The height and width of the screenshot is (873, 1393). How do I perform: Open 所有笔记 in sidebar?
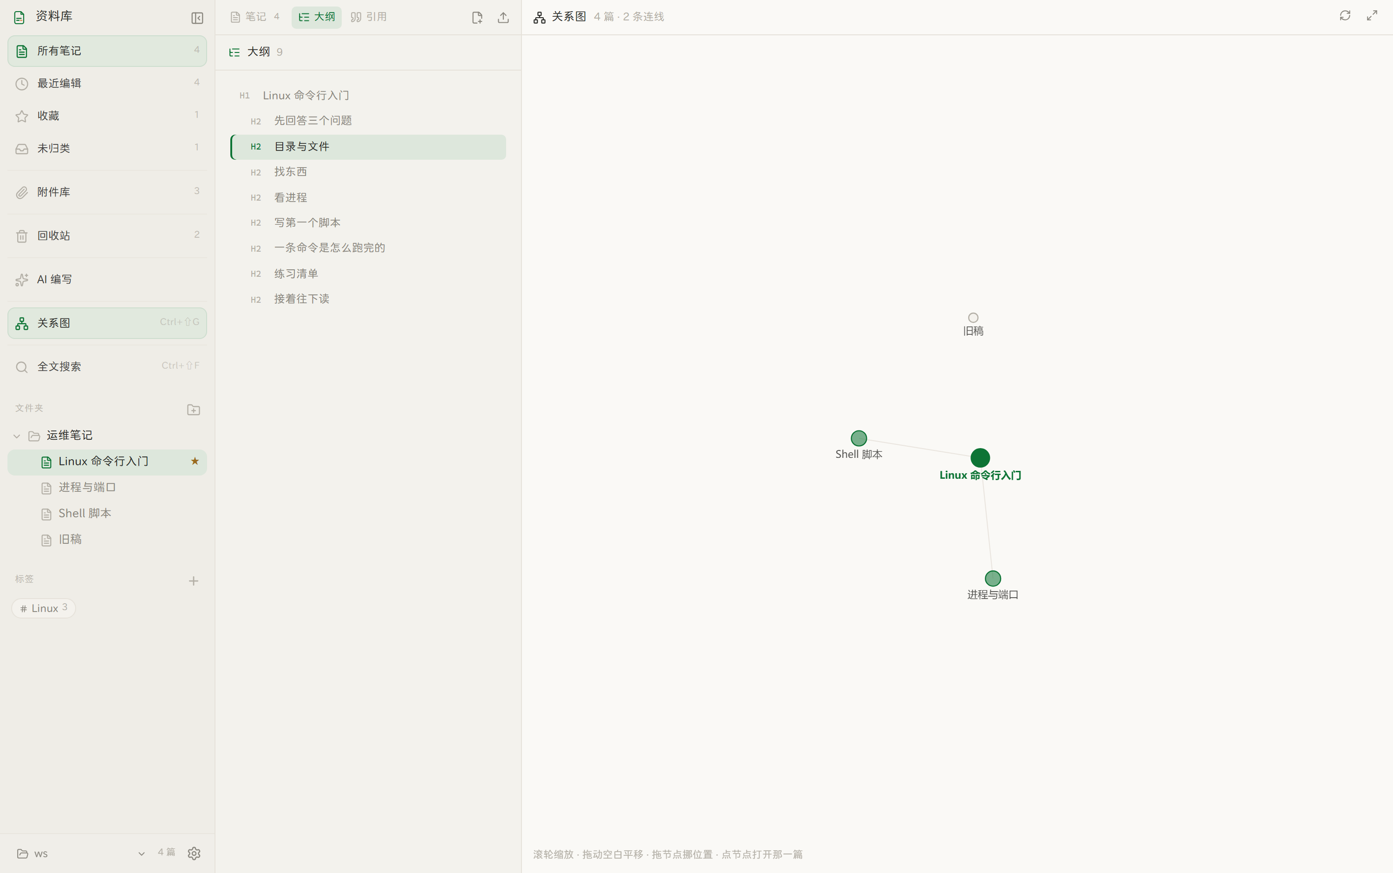(x=107, y=51)
